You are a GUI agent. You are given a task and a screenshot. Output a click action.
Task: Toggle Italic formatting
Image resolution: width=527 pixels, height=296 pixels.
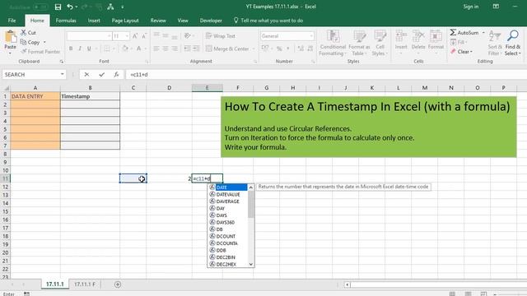tap(80, 49)
